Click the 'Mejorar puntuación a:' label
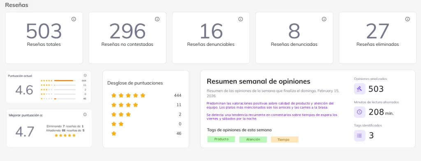 click(26, 115)
